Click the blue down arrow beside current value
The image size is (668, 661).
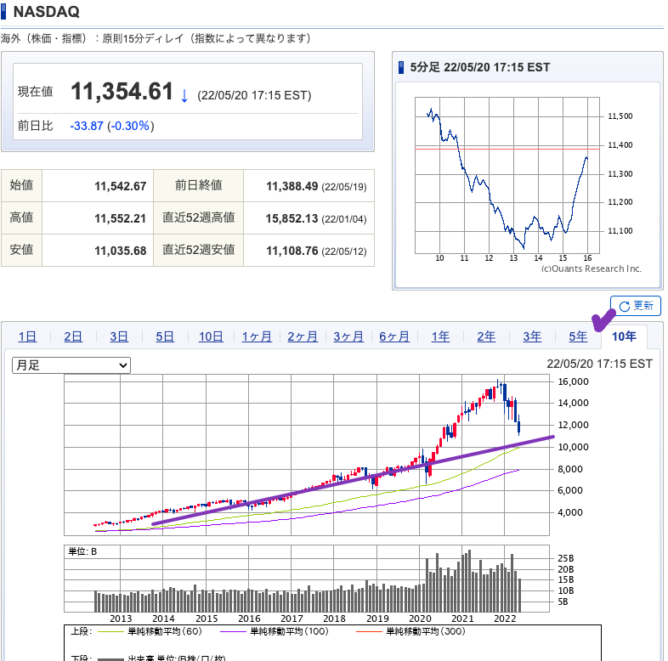tap(184, 95)
